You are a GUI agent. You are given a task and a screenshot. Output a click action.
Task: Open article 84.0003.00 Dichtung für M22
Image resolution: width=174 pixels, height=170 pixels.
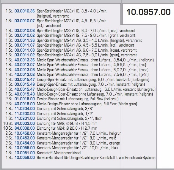click(24, 123)
